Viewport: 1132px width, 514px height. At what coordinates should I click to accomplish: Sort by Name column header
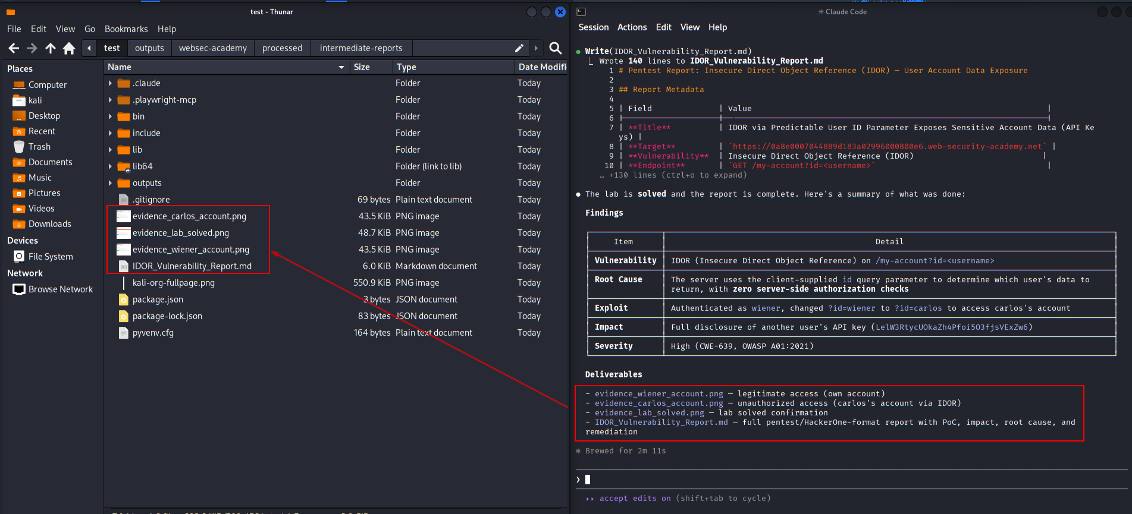(x=120, y=67)
